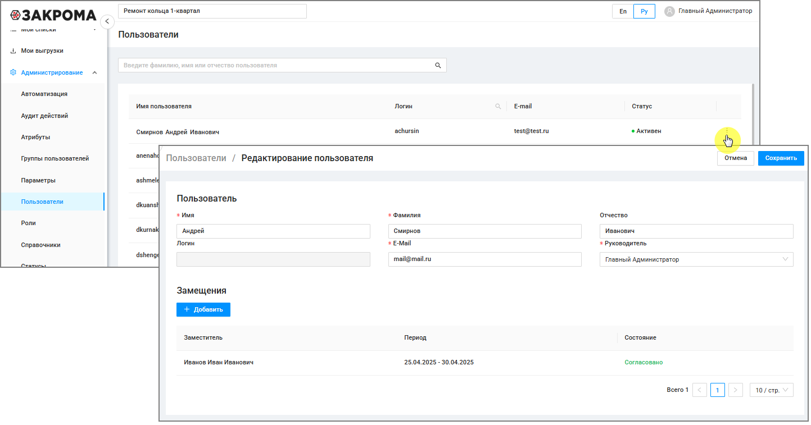The width and height of the screenshot is (811, 425).
Task: Collapse the sidebar with the arrow button
Action: (107, 21)
